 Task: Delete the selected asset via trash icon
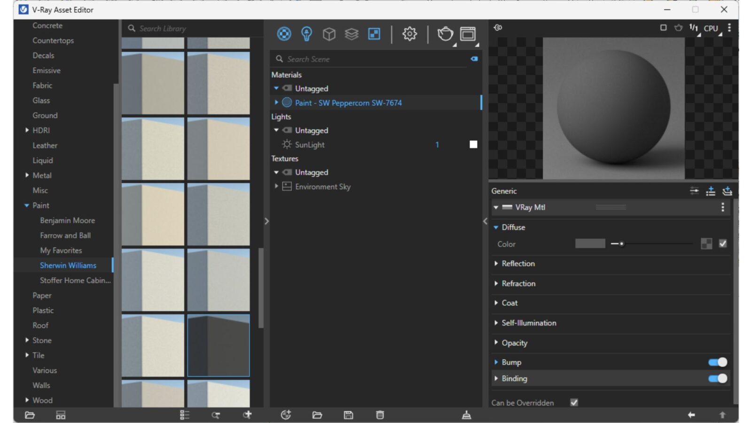pyautogui.click(x=379, y=415)
